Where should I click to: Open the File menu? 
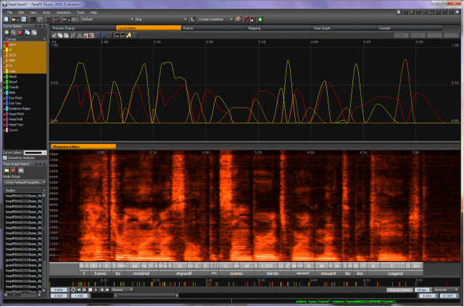pos(9,13)
